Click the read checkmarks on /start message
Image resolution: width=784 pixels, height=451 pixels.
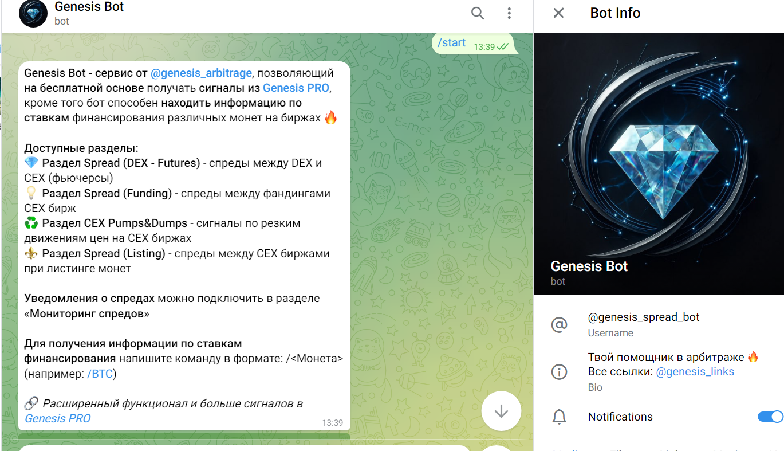tap(503, 46)
